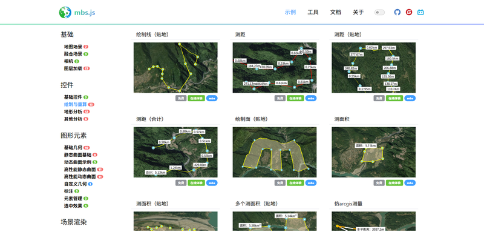Open the Bilibili icon in header

(420, 12)
